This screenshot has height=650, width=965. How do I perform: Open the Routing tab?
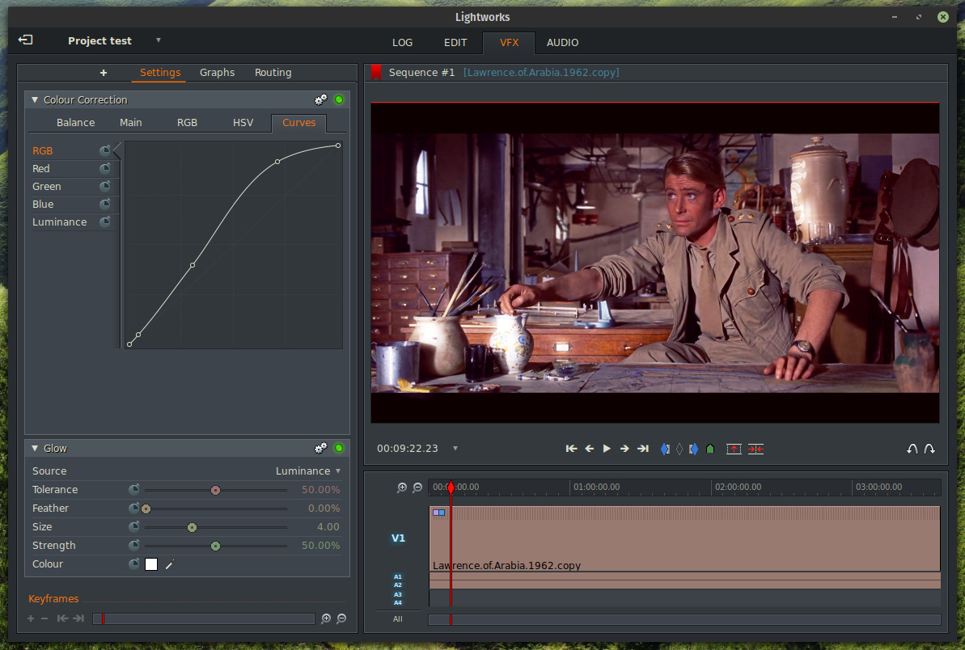pos(273,73)
